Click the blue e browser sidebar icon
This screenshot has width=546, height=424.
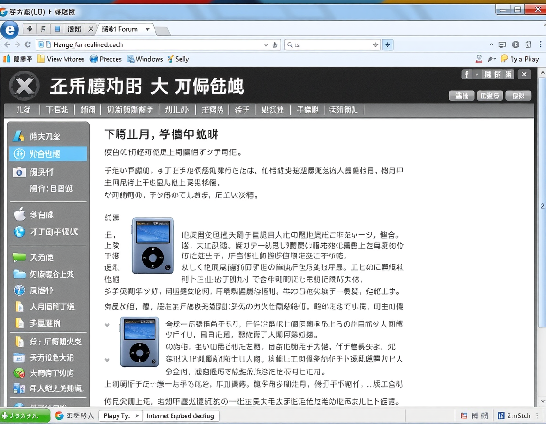pos(19,231)
